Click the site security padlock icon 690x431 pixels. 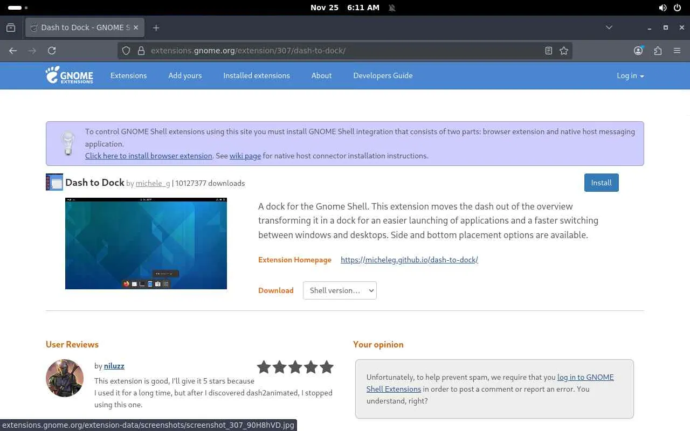coord(141,51)
